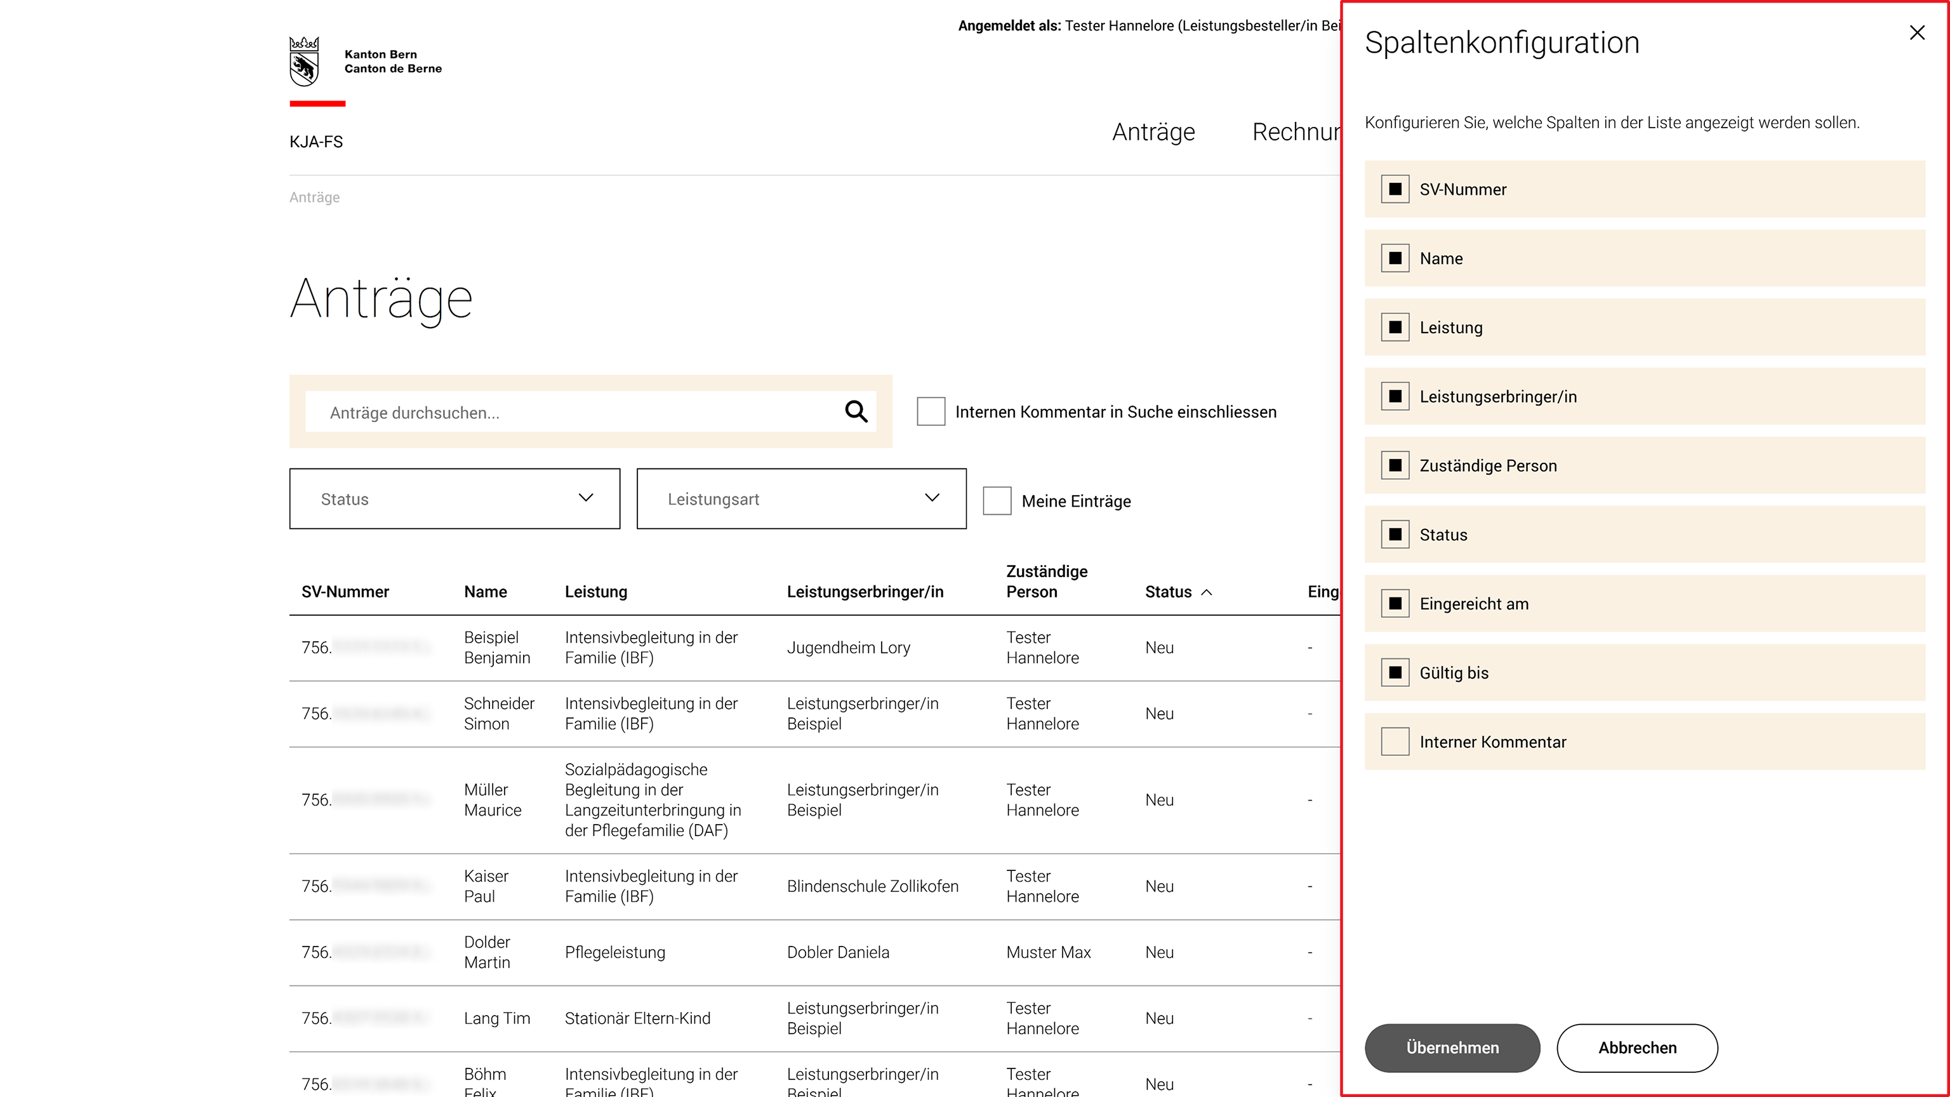Image resolution: width=1950 pixels, height=1097 pixels.
Task: Open the Beispiel Benjamin table row
Action: [814, 648]
